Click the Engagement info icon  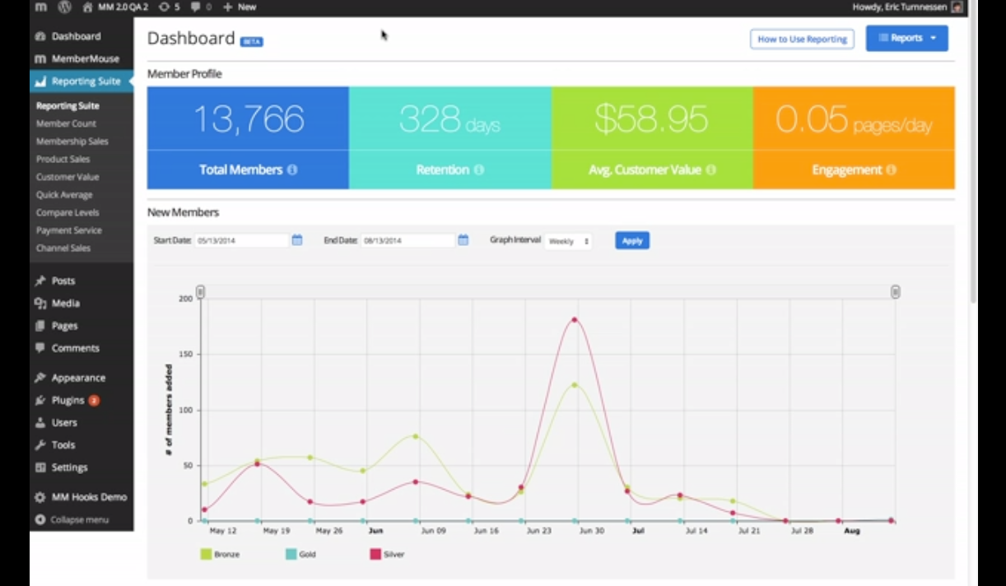coord(892,170)
